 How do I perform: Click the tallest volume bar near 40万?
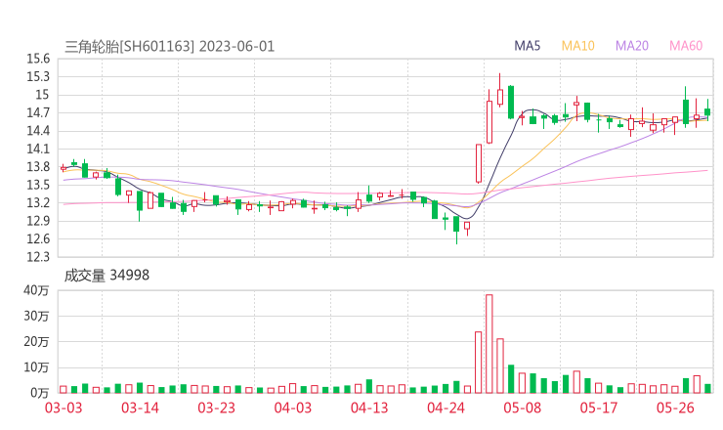489,344
